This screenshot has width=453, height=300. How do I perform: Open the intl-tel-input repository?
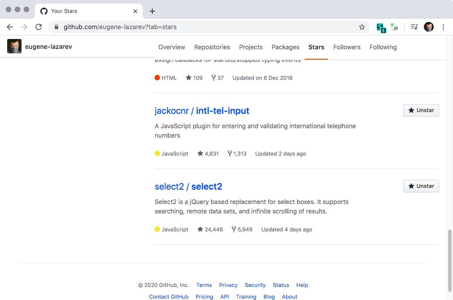click(x=222, y=111)
